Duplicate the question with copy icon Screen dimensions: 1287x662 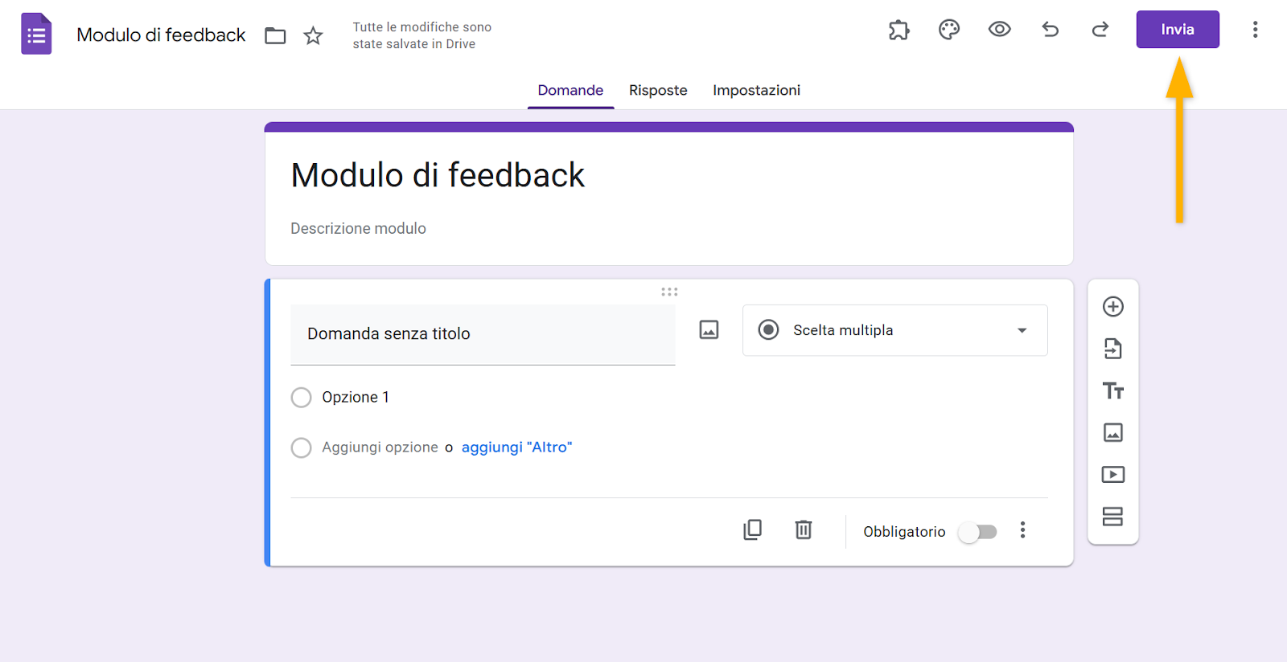(x=753, y=530)
